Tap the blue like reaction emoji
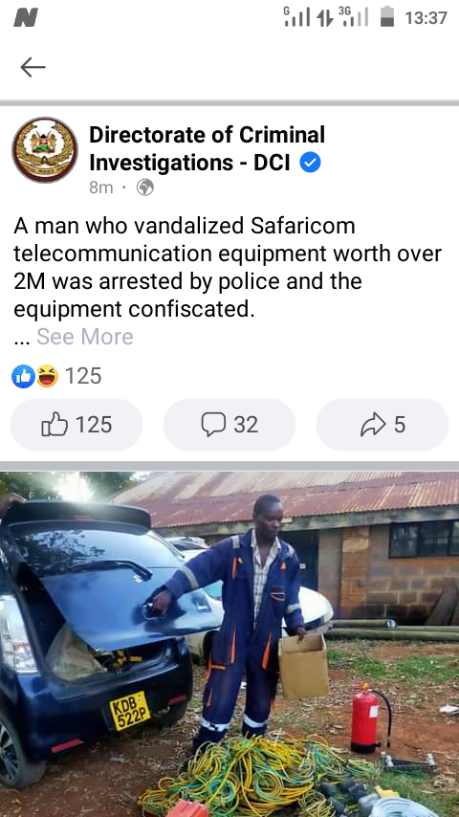 click(x=24, y=376)
